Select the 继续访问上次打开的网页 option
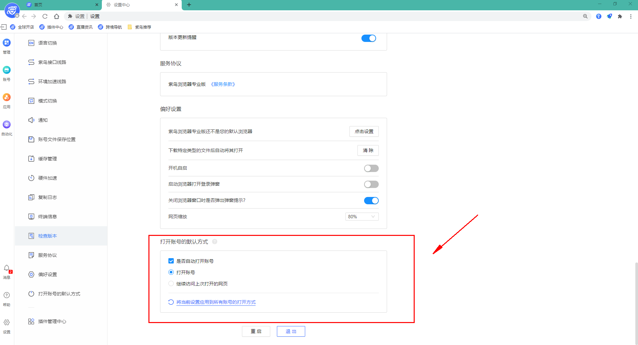Screen dimensions: 638x345 tap(171, 283)
